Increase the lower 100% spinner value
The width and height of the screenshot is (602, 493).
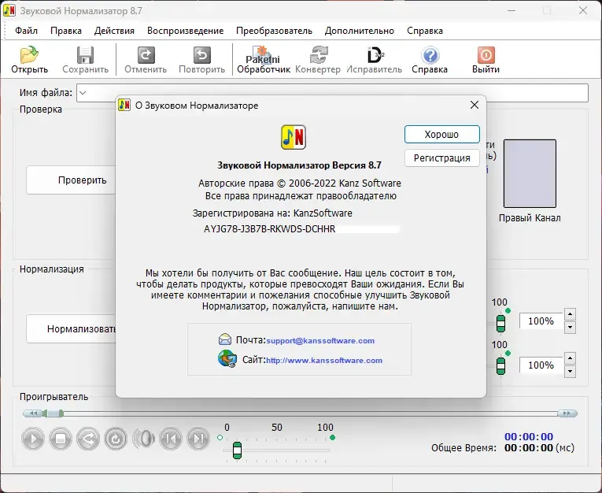pyautogui.click(x=571, y=358)
